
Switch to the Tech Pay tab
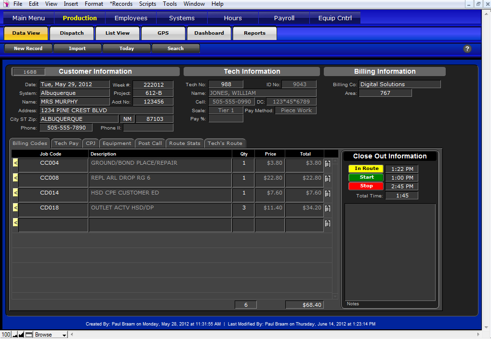pos(66,143)
